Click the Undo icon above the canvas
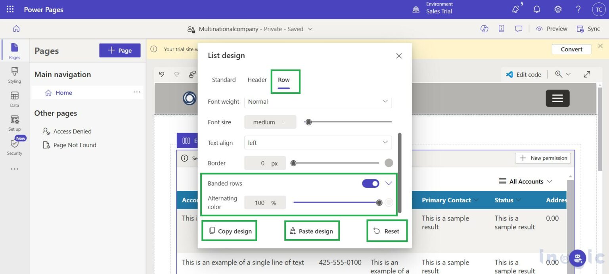Viewport: 609px width, 274px height. [x=161, y=74]
